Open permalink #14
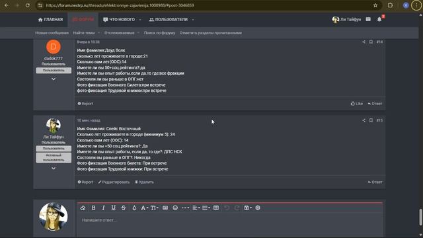Screen dimensions: 423x238 click(x=379, y=42)
